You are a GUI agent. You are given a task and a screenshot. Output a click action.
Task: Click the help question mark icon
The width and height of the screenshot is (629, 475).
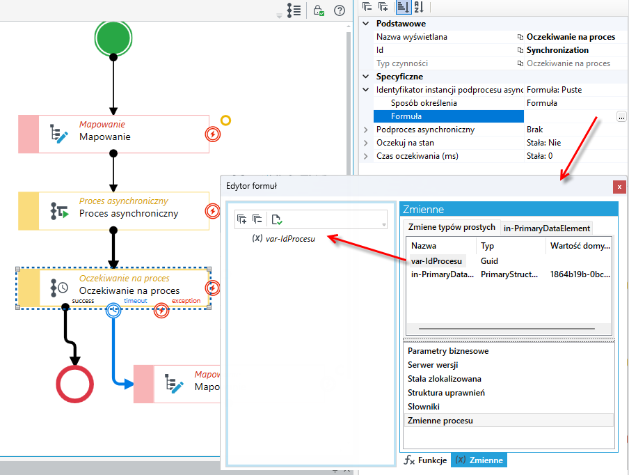pos(340,10)
